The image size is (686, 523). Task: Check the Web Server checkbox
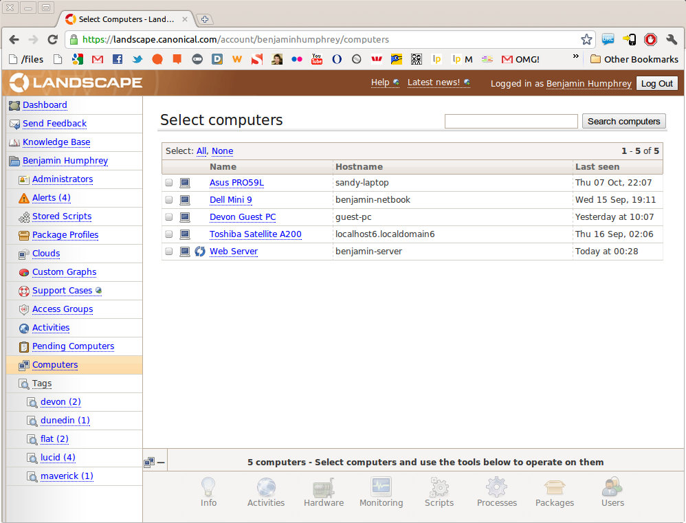coord(169,252)
